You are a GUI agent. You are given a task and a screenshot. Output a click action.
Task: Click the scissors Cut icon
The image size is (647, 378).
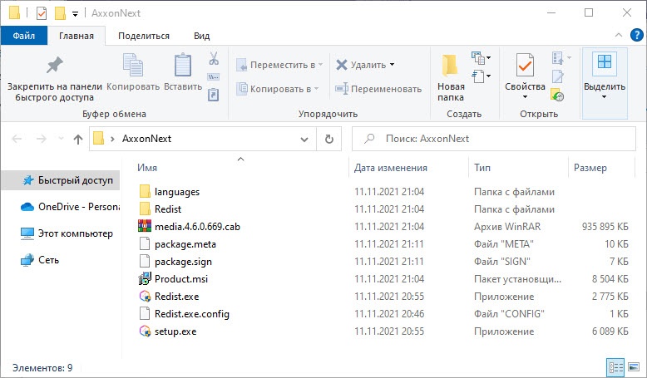(x=214, y=58)
